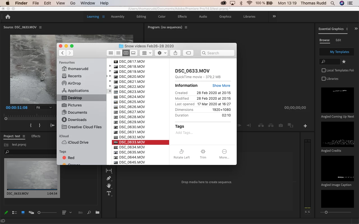This screenshot has width=359, height=224.
Task: Open Program monitor Button Editor plus icon
Action: coord(305,126)
